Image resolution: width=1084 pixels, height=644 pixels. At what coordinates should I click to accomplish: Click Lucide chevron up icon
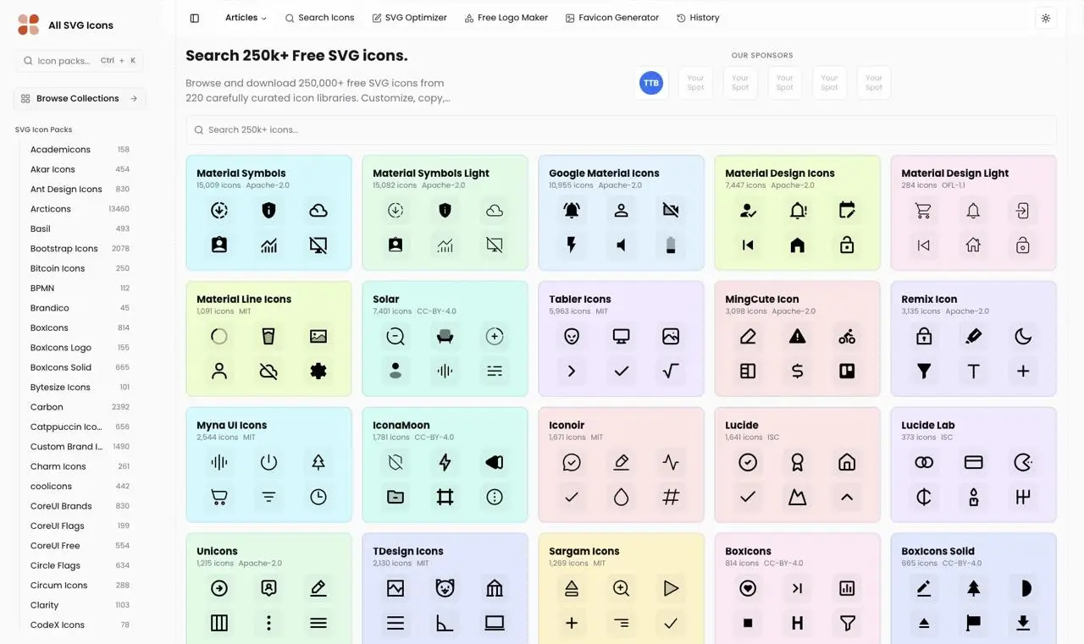(x=847, y=498)
